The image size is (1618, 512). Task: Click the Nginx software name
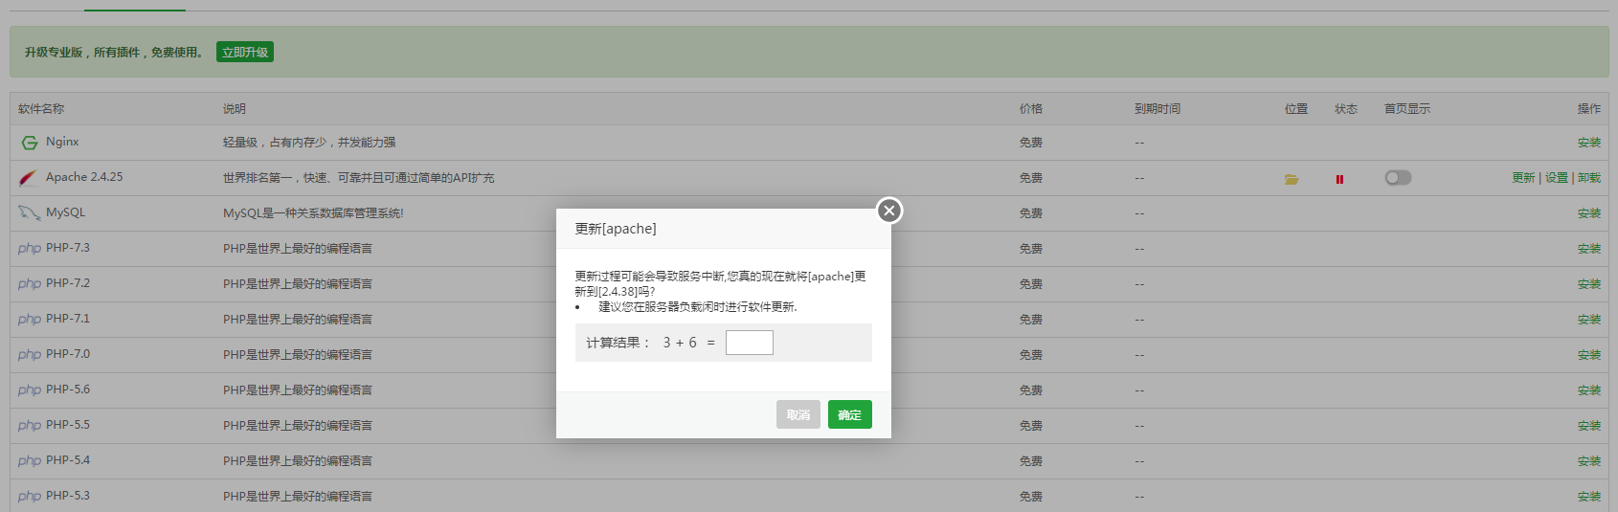[x=62, y=142]
